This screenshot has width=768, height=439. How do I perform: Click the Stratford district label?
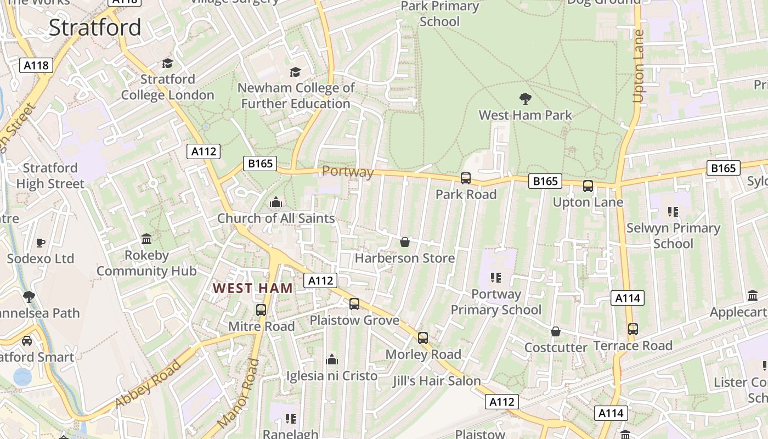tap(95, 27)
